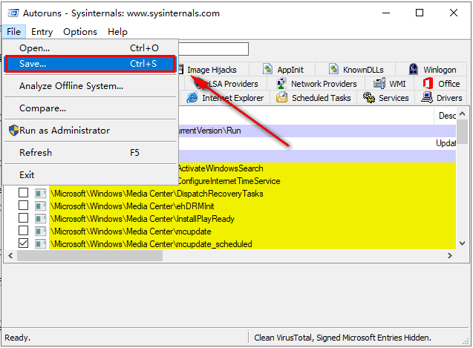Screen dimensions: 473x348
Task: Open the File menu
Action: [x=13, y=32]
